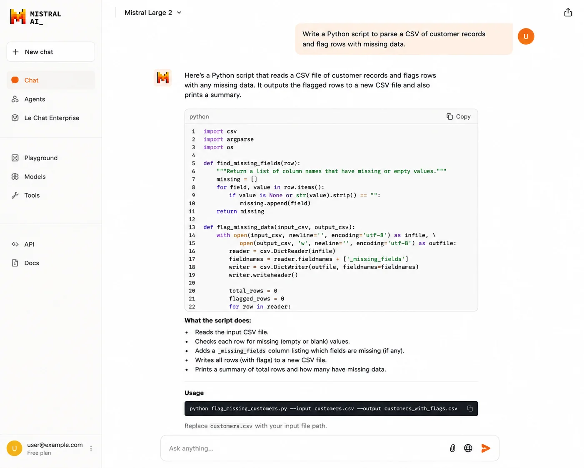Click the orange user avatar beside the prompt
This screenshot has width=584, height=468.
(526, 36)
